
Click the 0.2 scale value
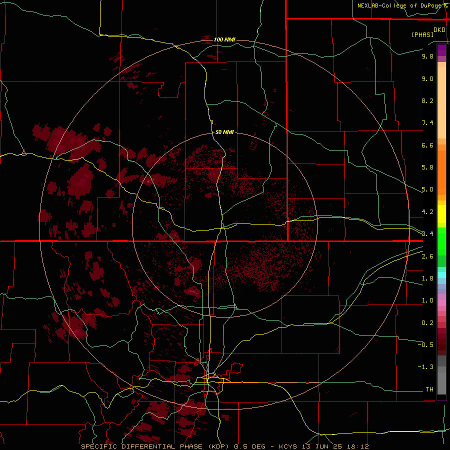427,323
